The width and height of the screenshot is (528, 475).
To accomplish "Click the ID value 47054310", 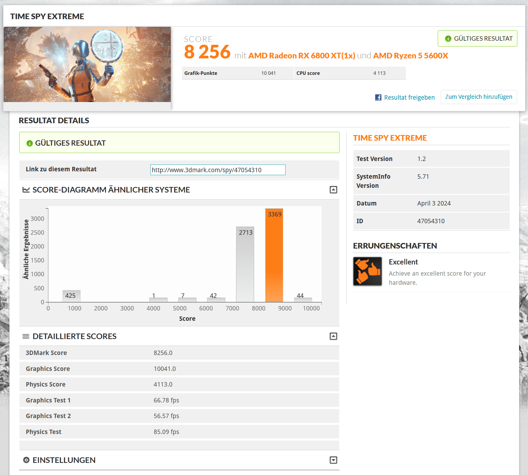I will pos(431,221).
